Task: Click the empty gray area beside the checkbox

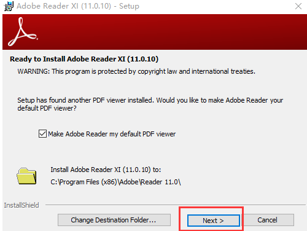Action: click(x=235, y=134)
